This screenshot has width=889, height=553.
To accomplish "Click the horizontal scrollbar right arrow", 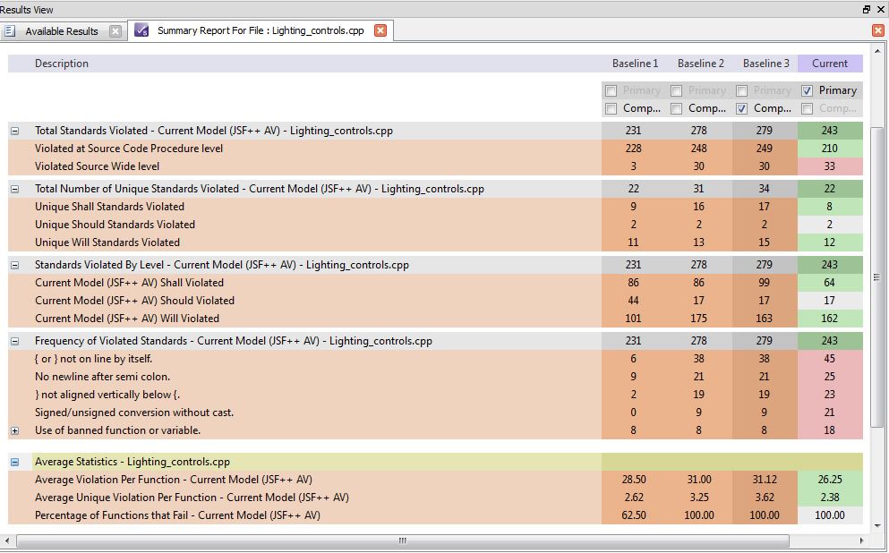I will point(862,540).
